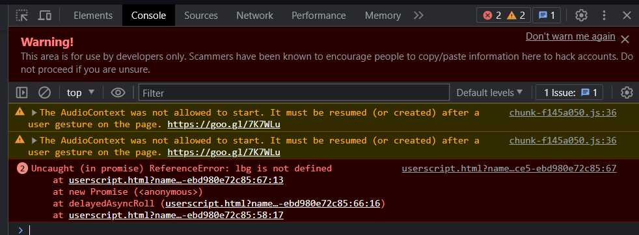The height and width of the screenshot is (235, 639).
Task: Open console settings gear beside issues
Action: 627,93
